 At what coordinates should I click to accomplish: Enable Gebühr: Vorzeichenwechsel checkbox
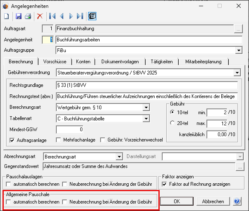pos(103,140)
